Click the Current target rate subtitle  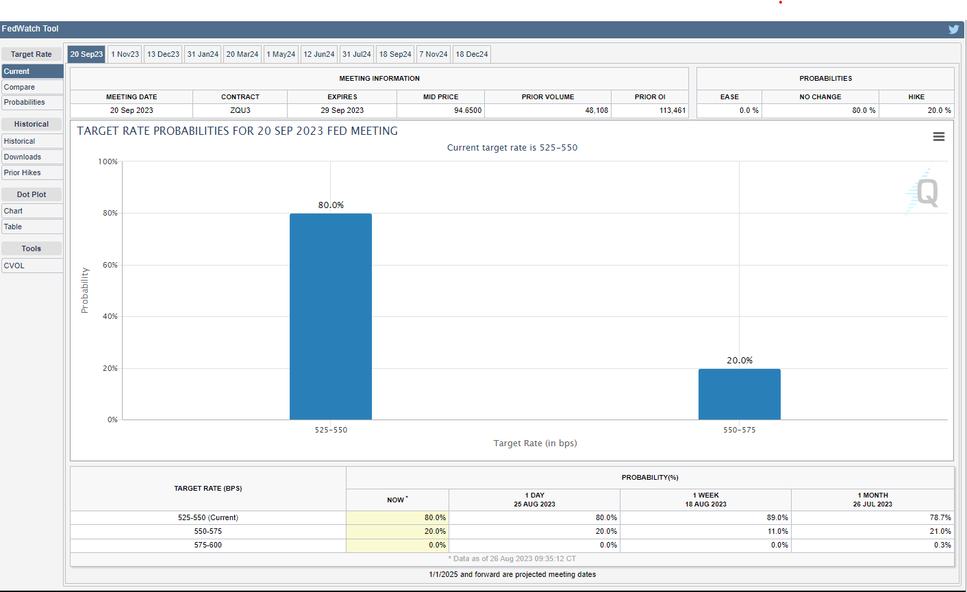click(512, 148)
